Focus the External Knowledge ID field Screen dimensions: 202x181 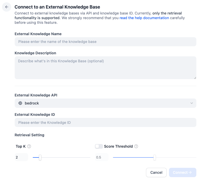pos(105,123)
